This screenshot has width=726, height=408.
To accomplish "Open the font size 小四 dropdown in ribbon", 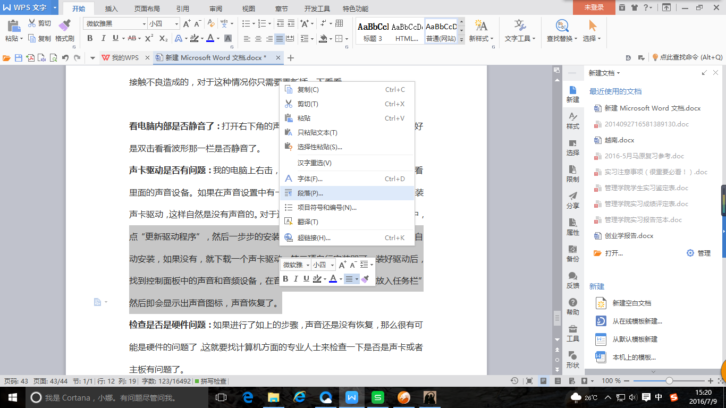I will pyautogui.click(x=176, y=24).
